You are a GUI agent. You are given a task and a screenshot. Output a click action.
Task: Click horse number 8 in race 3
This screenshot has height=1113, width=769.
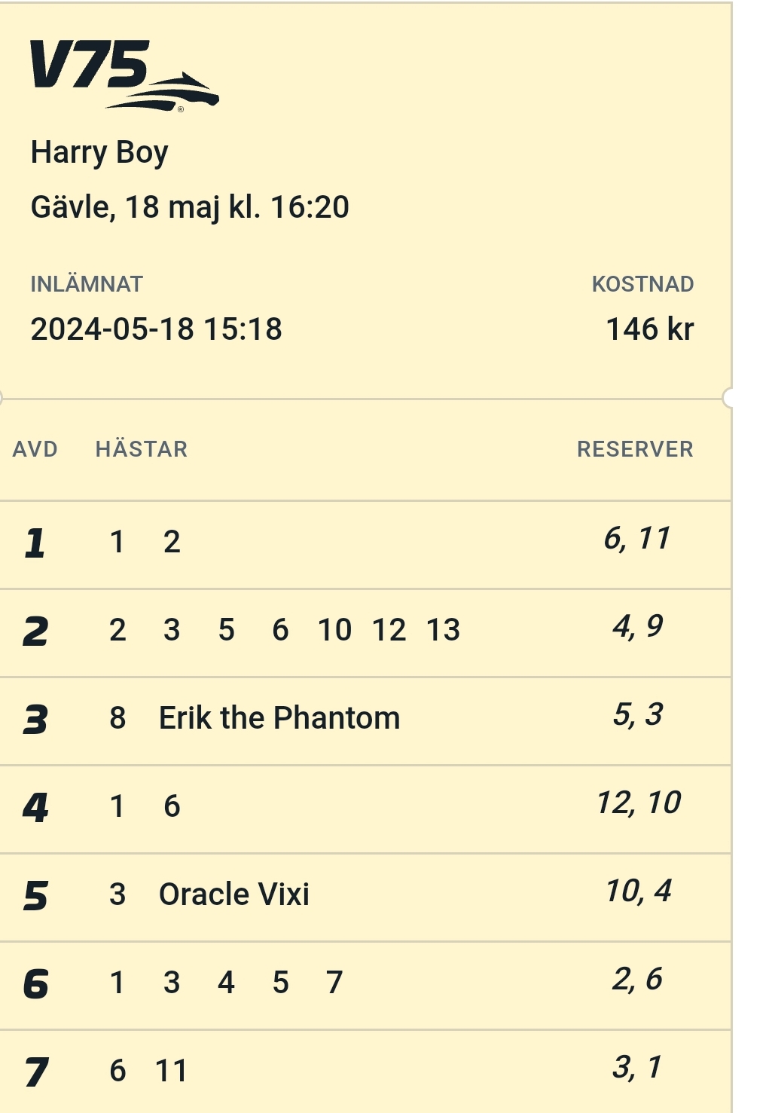[117, 718]
